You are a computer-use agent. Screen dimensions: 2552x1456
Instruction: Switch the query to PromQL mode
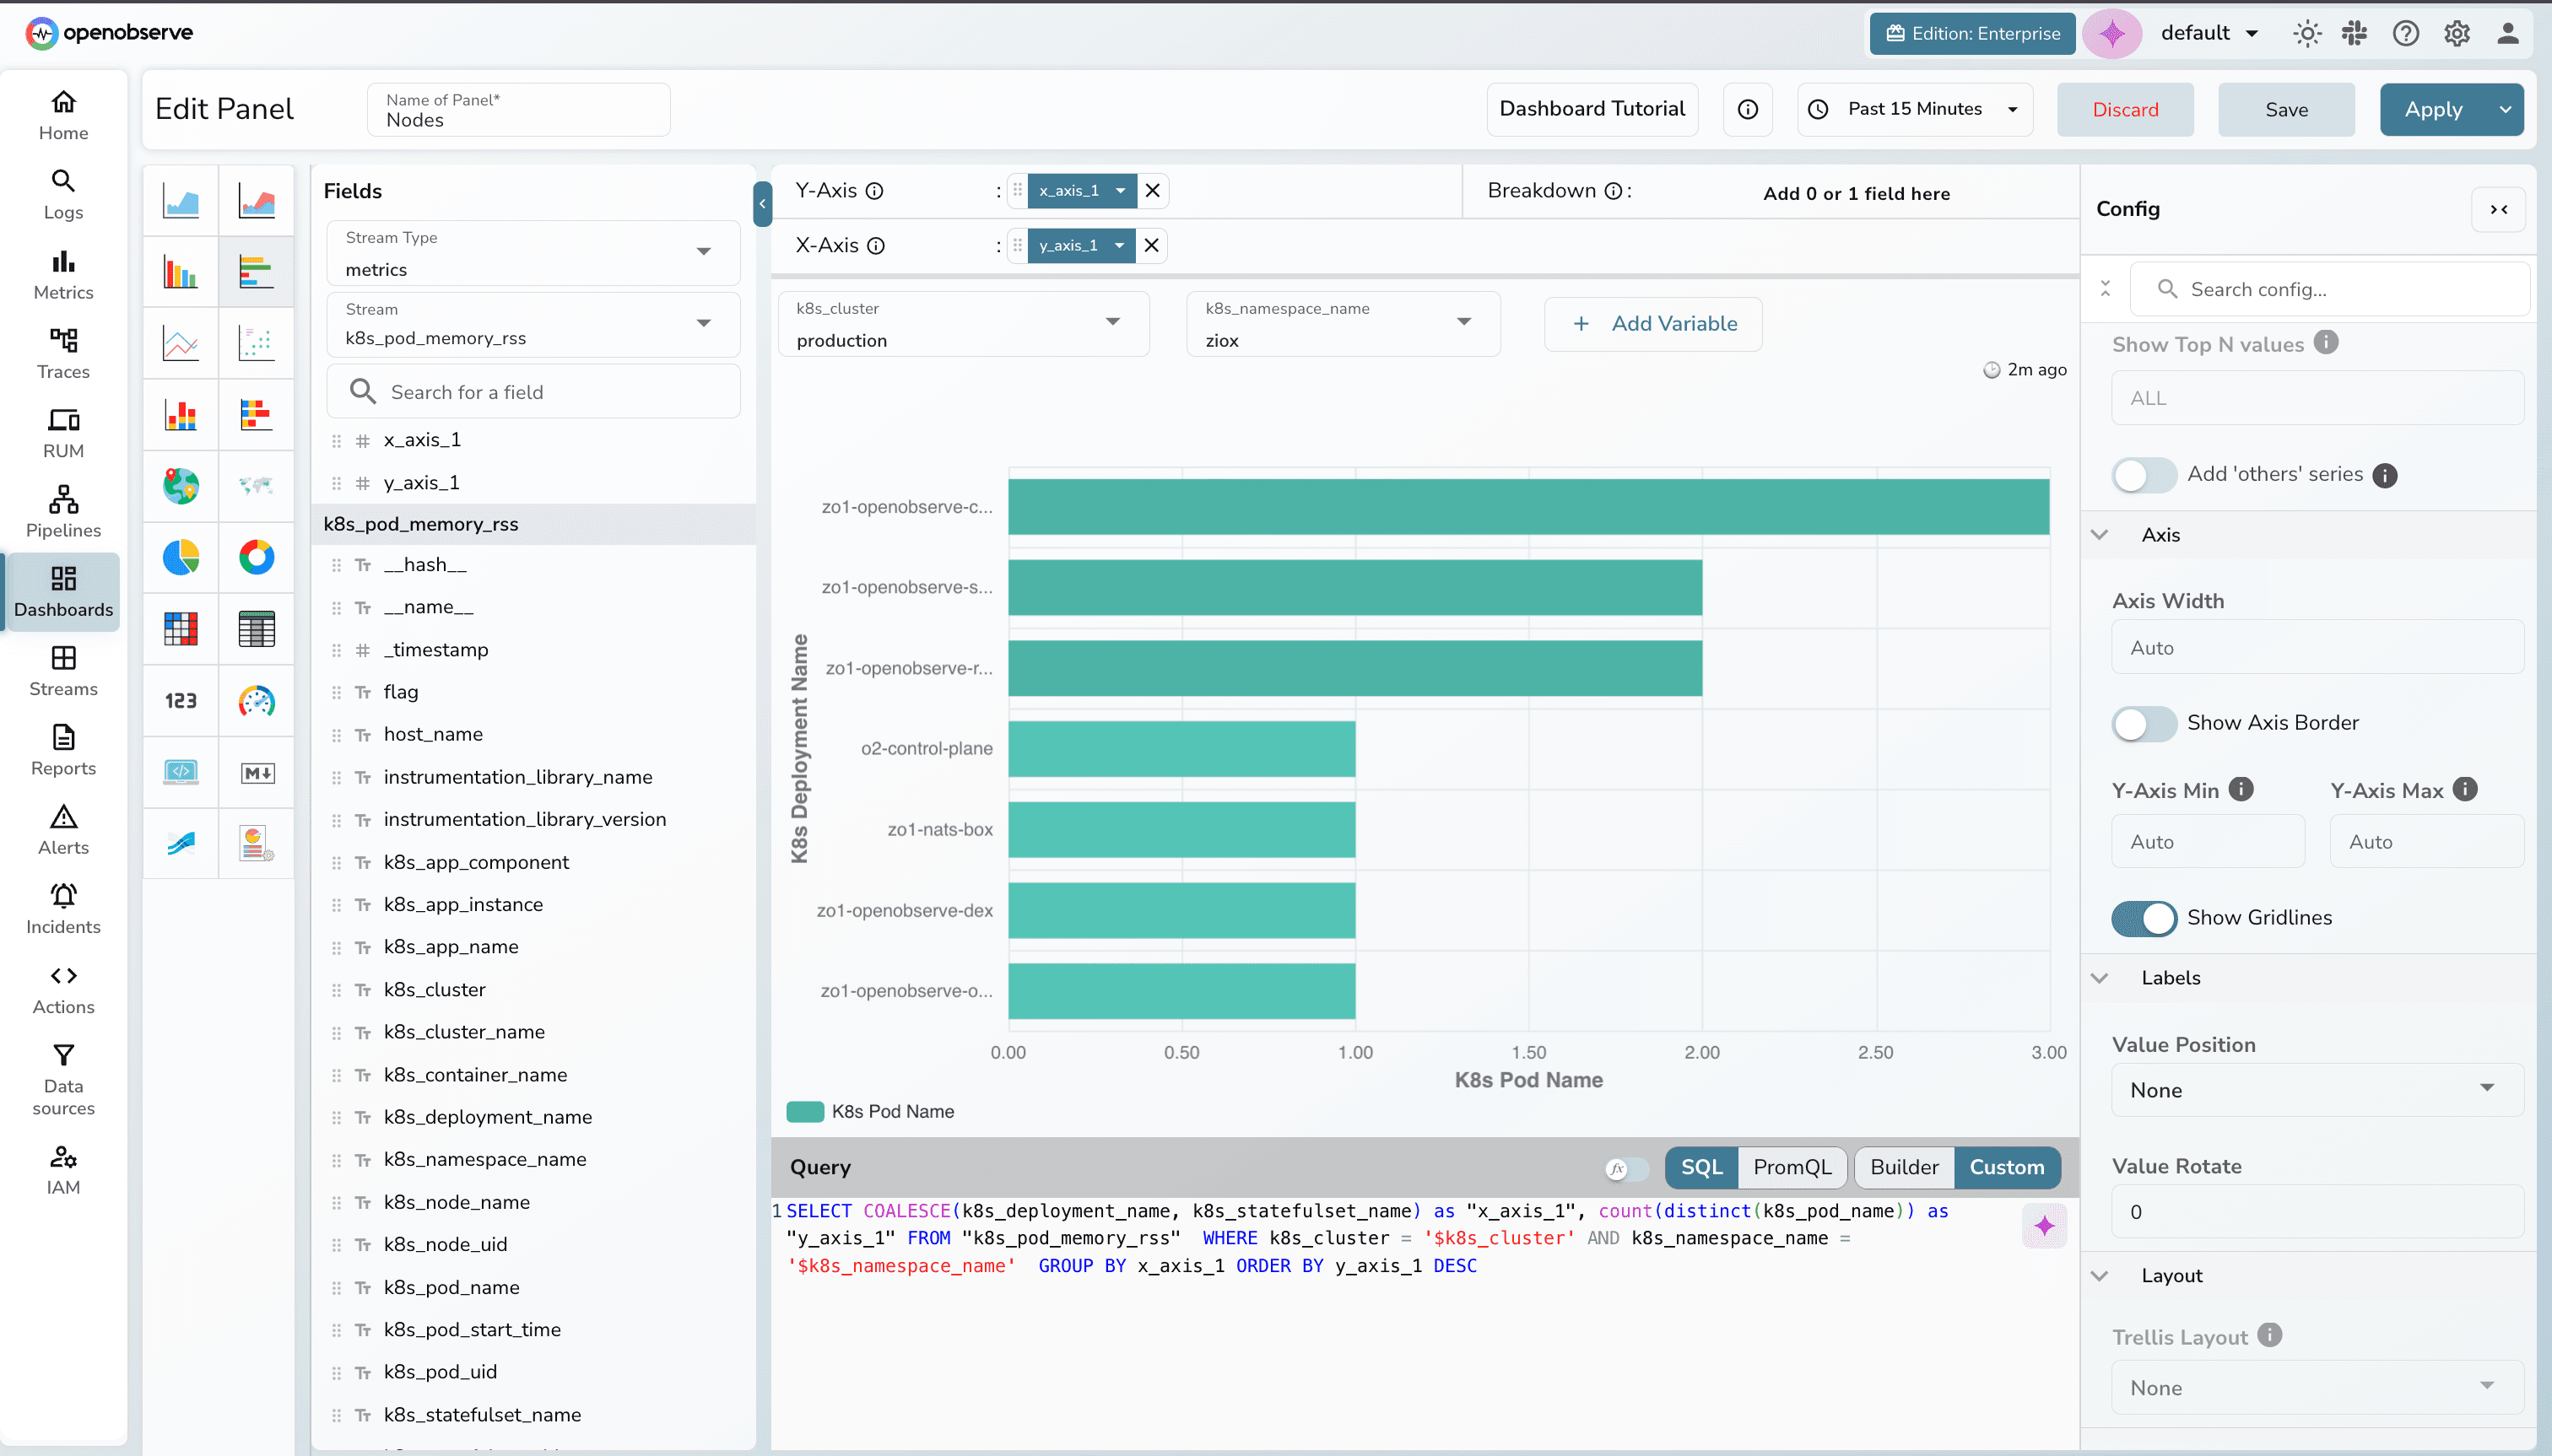point(1792,1167)
